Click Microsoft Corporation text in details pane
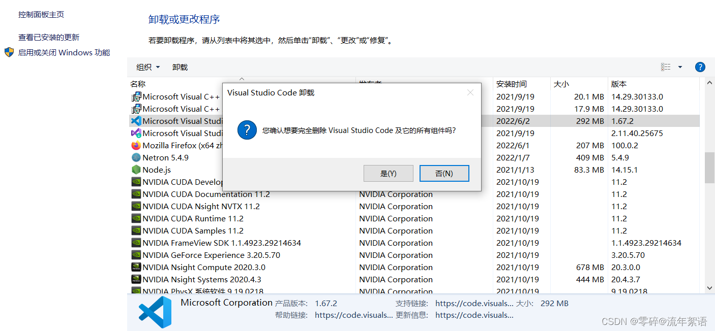This screenshot has height=331, width=715. tap(227, 303)
